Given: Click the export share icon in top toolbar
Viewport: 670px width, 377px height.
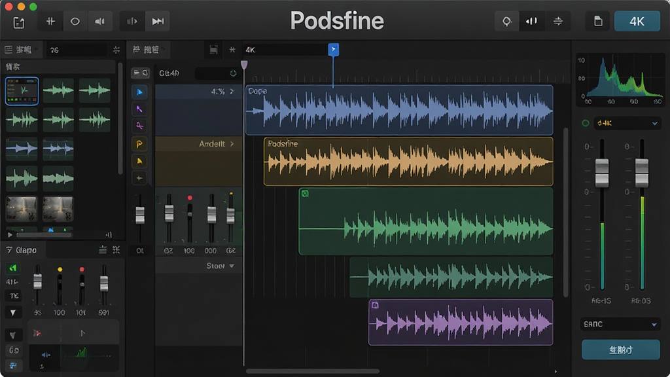Looking at the screenshot, I should click(x=18, y=22).
